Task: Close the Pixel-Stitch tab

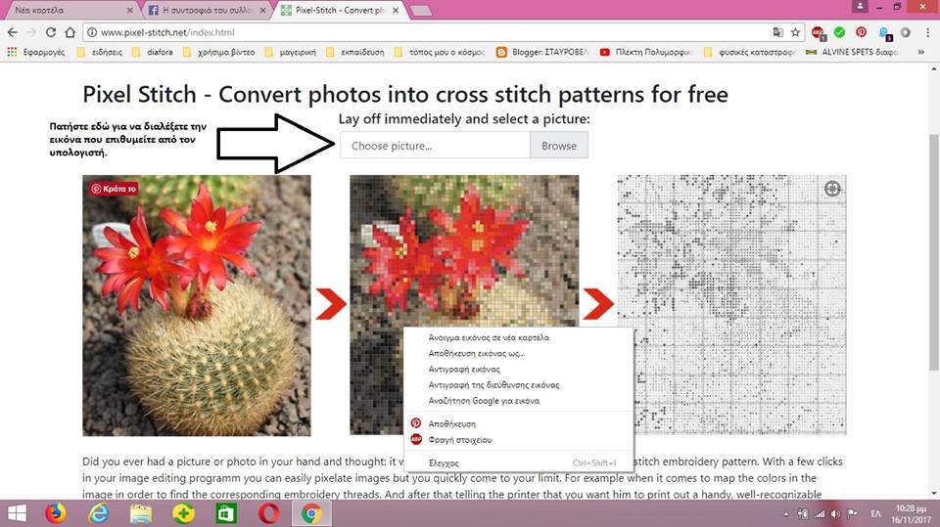Action: tap(396, 10)
